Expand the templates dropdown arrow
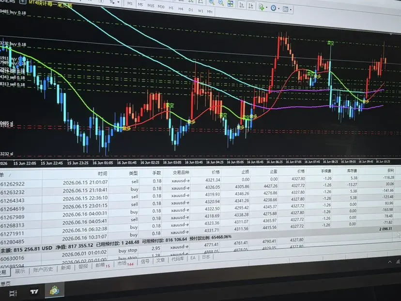Viewport: 401px width, 301px height. point(291,10)
